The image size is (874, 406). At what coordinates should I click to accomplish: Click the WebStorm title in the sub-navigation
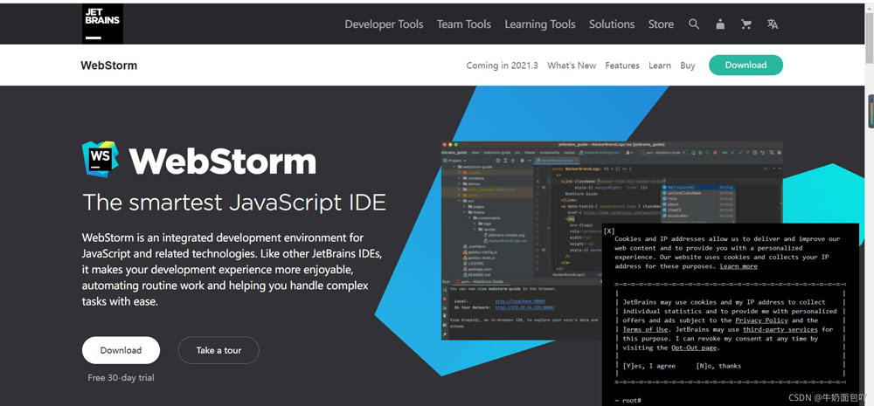[x=108, y=65]
